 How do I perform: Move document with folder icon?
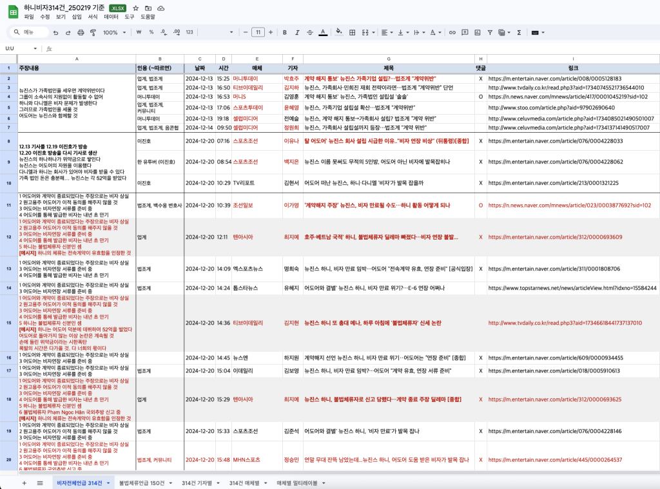click(x=148, y=8)
